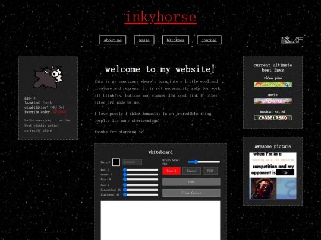Open the inkyhorse site title link
The height and width of the screenshot is (240, 321).
tap(160, 17)
